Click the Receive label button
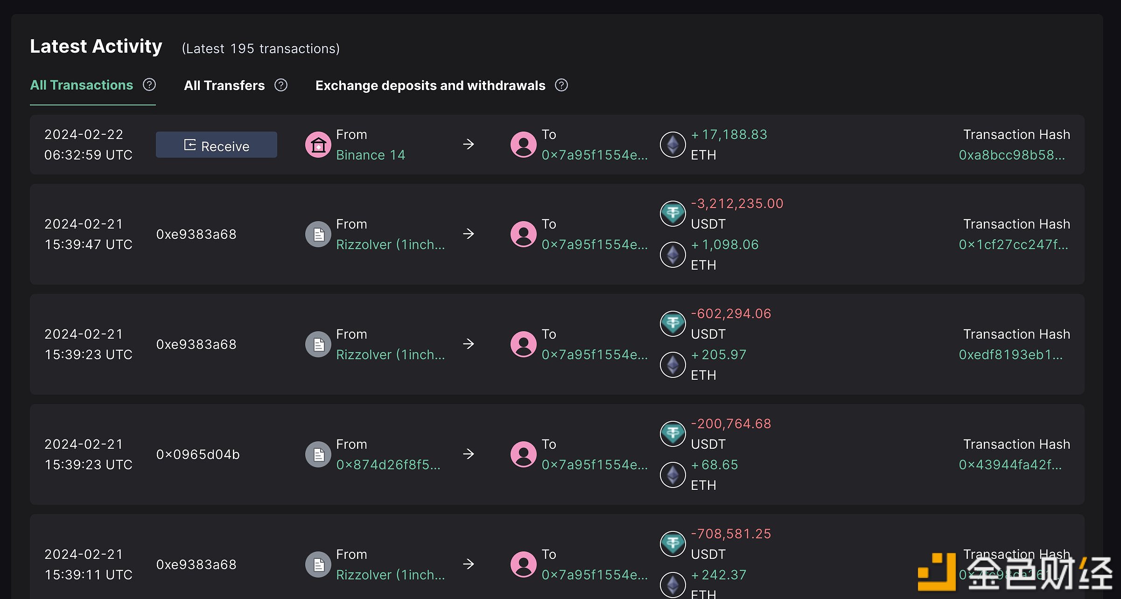 [217, 145]
